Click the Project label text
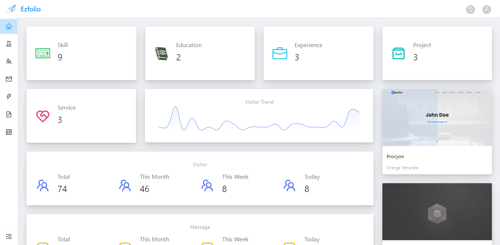Viewport: 500px width, 245px height. tap(422, 45)
